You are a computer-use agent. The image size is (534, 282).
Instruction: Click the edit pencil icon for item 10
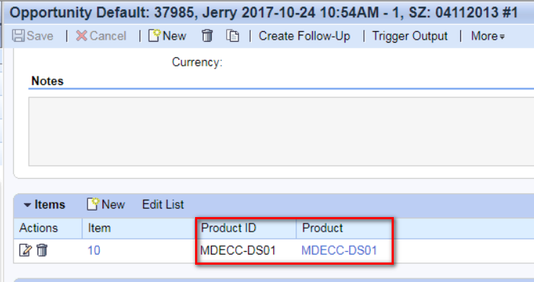click(25, 250)
